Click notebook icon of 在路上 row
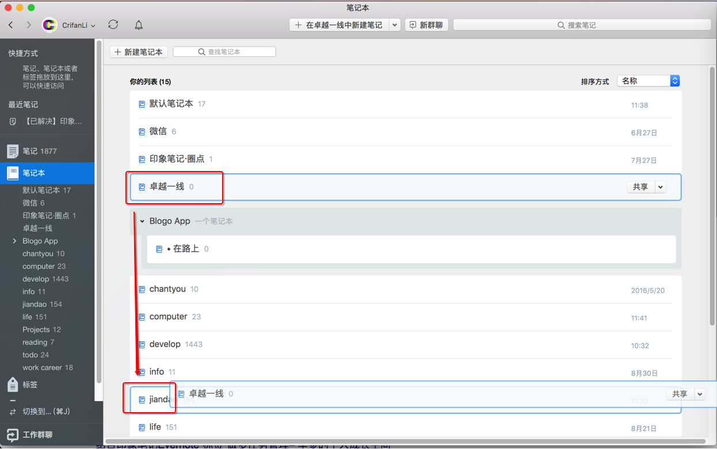717x449 pixels. tap(159, 249)
